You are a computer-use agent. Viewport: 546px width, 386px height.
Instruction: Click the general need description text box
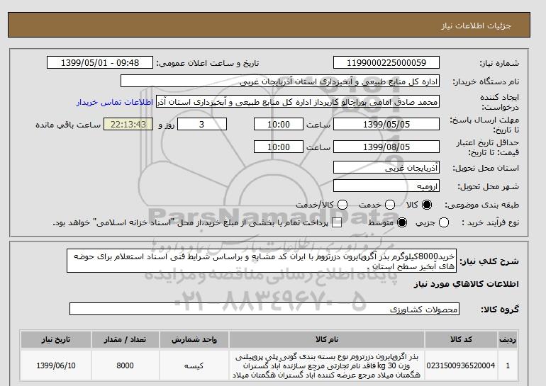[262, 261]
